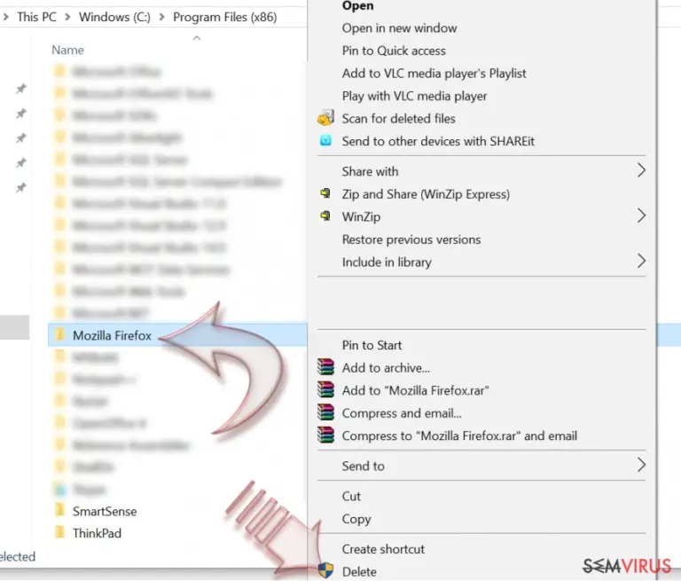Choose Add to archive...
Viewport: 681px width, 581px height.
(x=386, y=368)
